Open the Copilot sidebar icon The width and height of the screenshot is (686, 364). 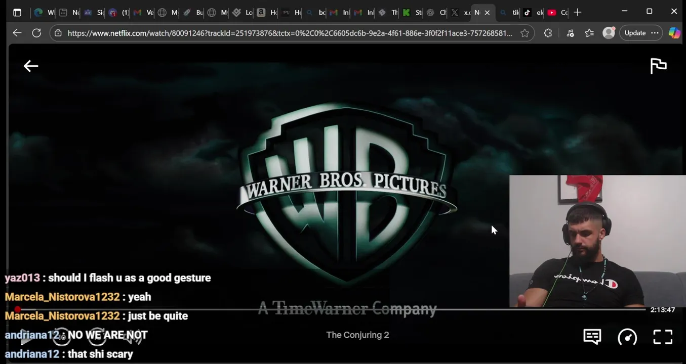tap(674, 33)
